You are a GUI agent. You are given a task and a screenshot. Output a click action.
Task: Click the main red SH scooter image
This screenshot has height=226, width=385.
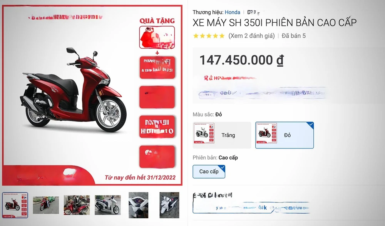click(x=73, y=90)
